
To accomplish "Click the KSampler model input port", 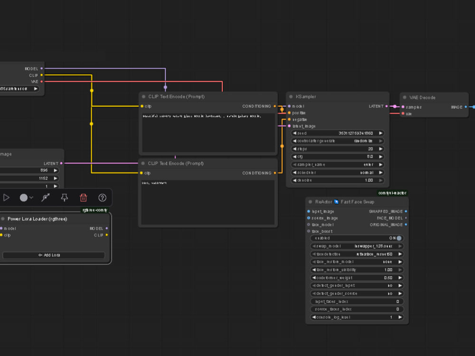I will (289, 106).
